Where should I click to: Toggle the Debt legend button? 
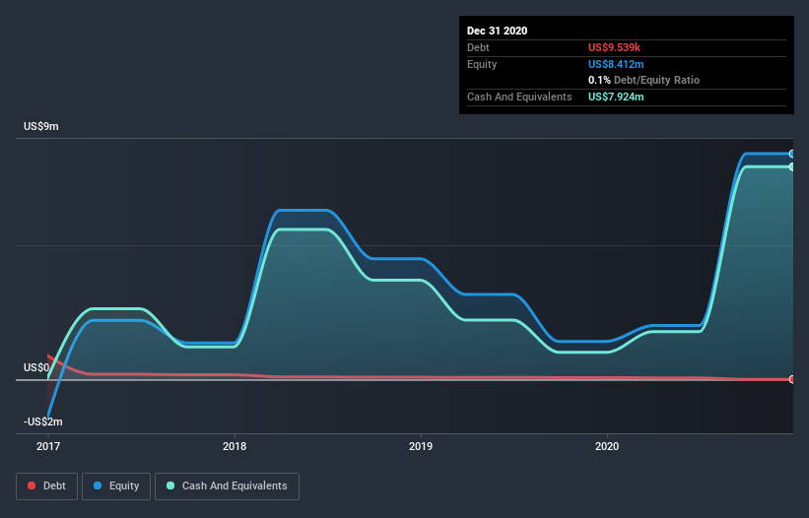click(x=47, y=486)
